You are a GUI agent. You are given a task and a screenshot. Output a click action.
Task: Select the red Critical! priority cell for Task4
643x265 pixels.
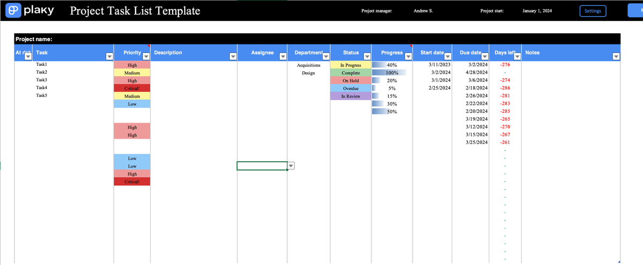tap(132, 88)
